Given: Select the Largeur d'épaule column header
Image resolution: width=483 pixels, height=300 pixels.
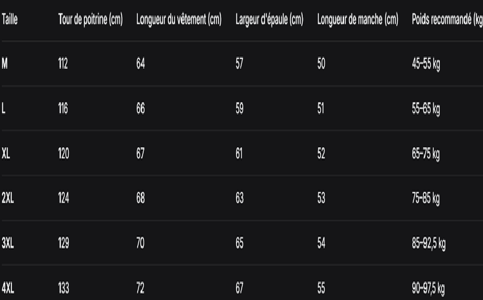Looking at the screenshot, I should (269, 20).
